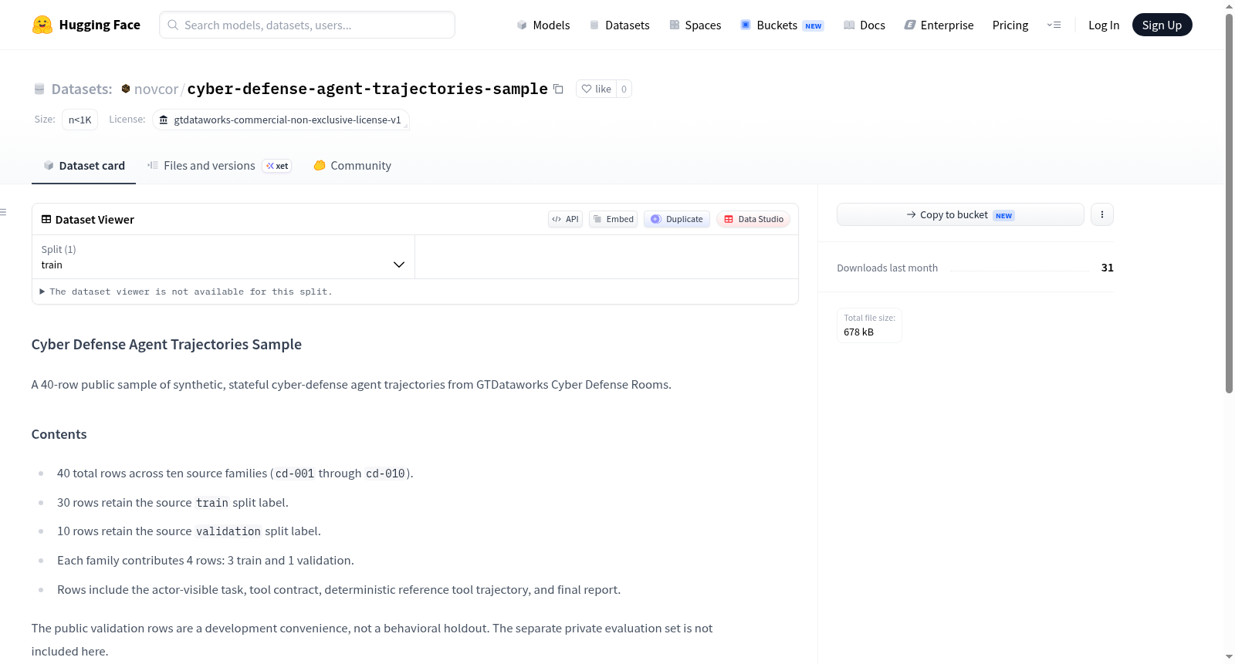Select the n<1K size tag

click(80, 120)
